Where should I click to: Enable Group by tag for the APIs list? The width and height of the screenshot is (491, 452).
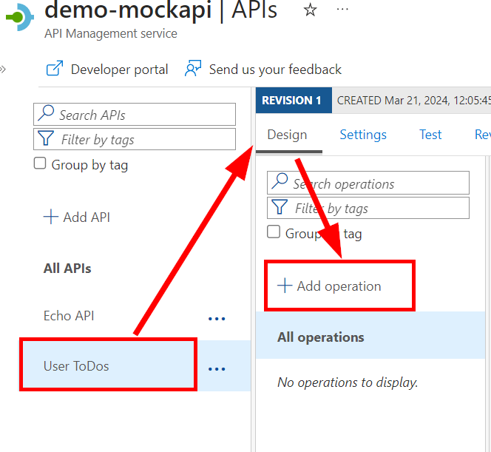(41, 164)
